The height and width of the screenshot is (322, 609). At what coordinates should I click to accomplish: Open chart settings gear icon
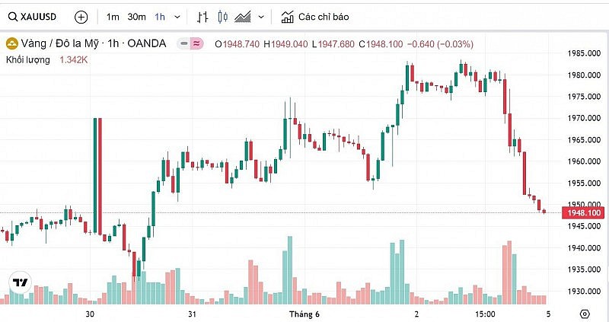(584, 314)
